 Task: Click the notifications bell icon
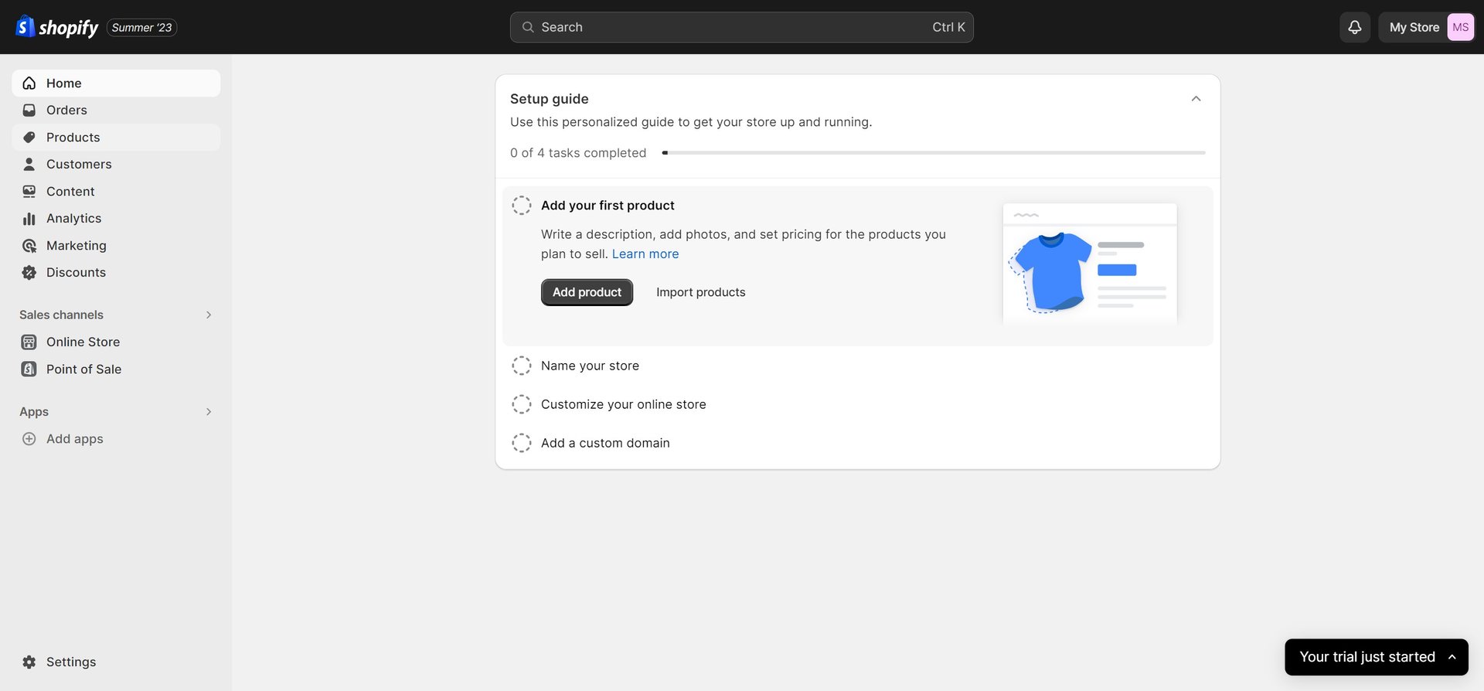[1354, 27]
